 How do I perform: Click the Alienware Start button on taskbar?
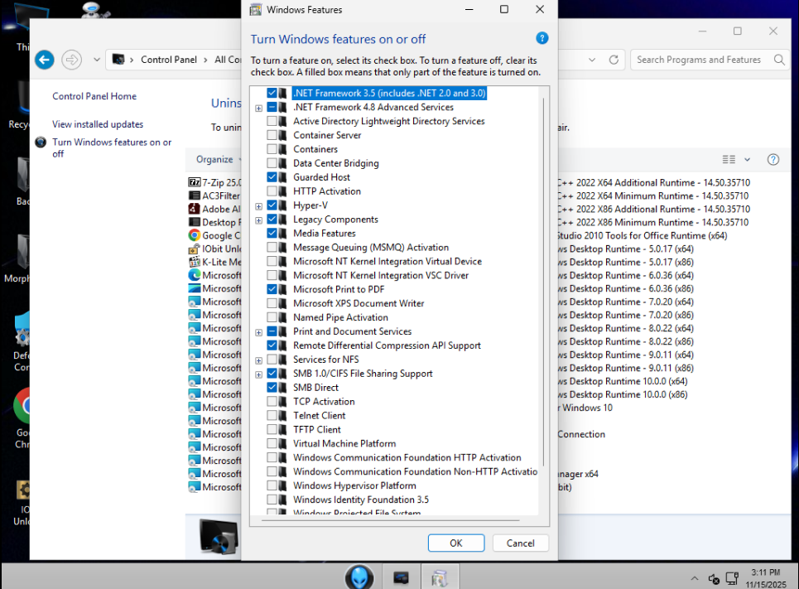pos(359,577)
